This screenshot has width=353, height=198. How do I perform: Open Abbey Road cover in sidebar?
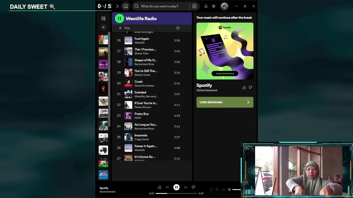click(103, 125)
